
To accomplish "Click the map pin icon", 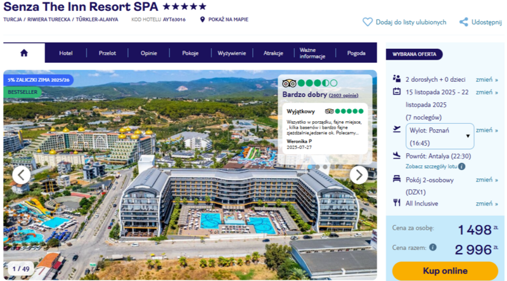I will click(202, 20).
